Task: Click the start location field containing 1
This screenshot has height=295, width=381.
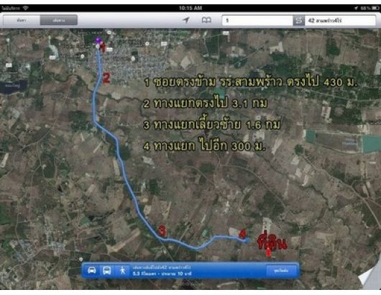Action: (257, 20)
